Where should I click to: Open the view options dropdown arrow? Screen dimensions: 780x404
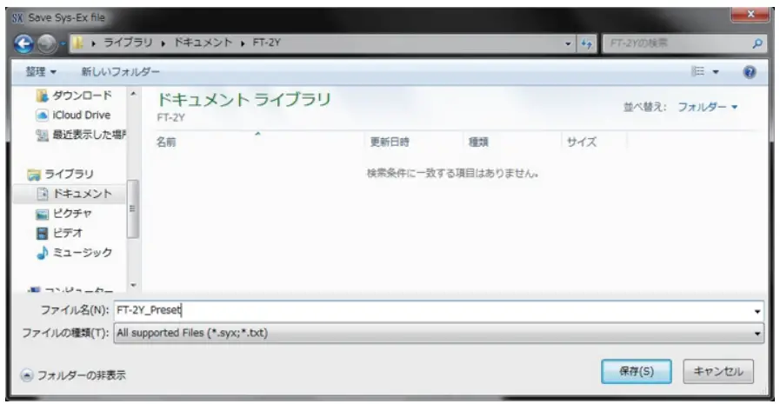(x=716, y=72)
